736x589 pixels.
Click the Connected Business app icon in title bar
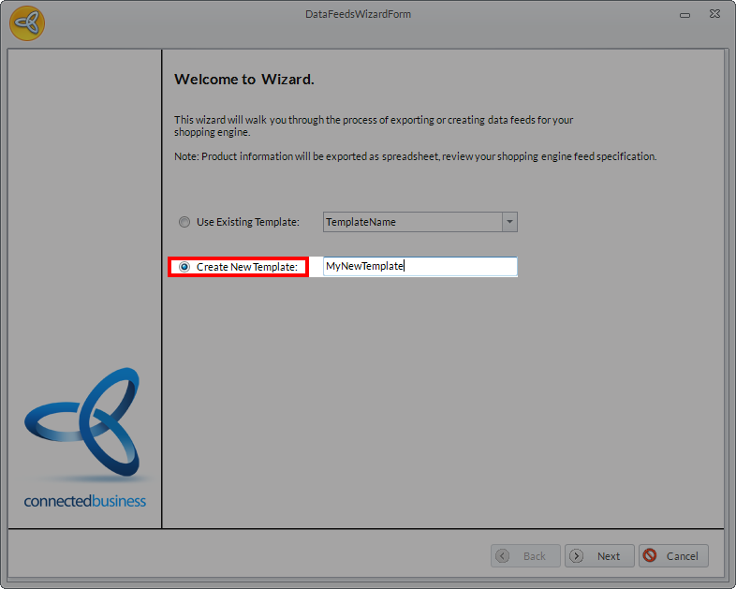tap(27, 23)
